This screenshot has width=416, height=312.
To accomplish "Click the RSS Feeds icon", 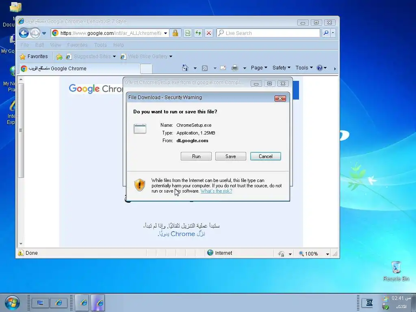I will pyautogui.click(x=205, y=68).
